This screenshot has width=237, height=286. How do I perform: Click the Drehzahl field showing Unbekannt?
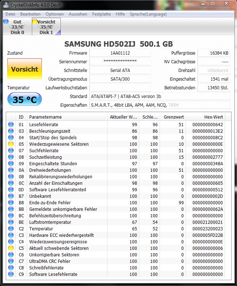tap(214, 71)
